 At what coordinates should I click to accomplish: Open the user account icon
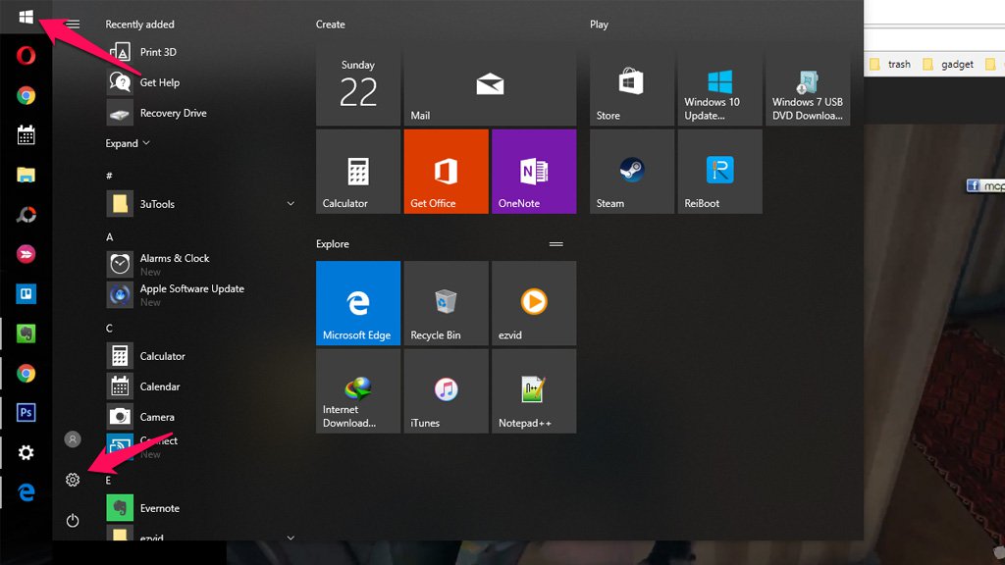coord(73,438)
